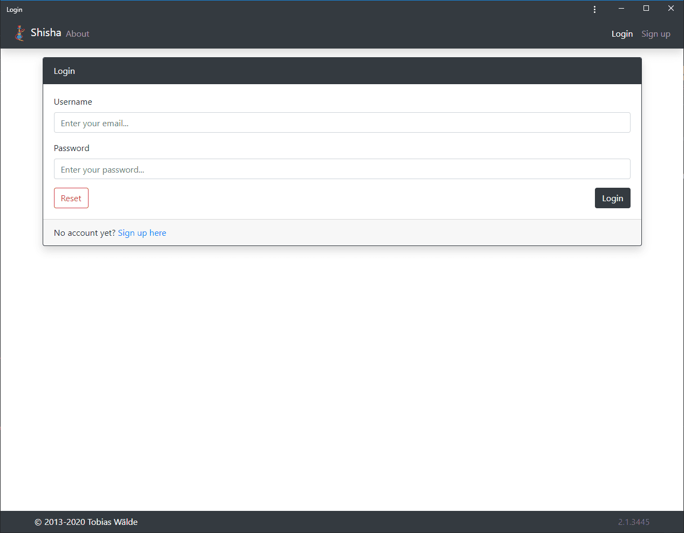
Task: Click the Username label
Action: (x=73, y=102)
